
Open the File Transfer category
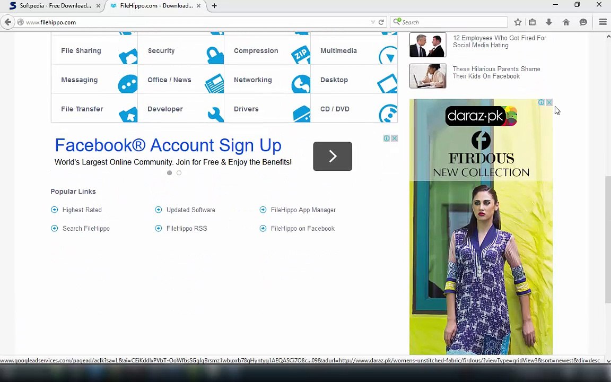[82, 109]
